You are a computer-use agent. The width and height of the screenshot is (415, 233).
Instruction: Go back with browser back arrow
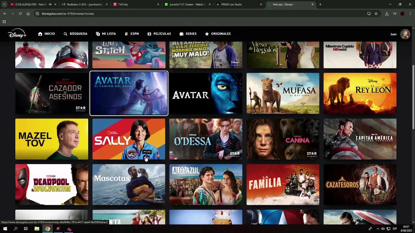tap(5, 14)
